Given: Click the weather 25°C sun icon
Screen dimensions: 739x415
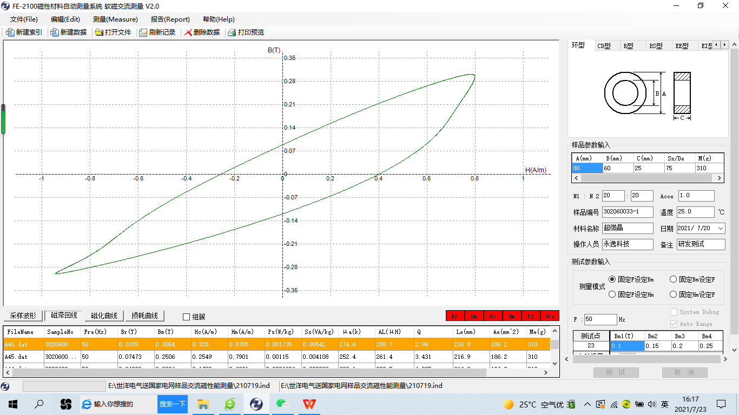Looking at the screenshot, I should click(x=509, y=404).
